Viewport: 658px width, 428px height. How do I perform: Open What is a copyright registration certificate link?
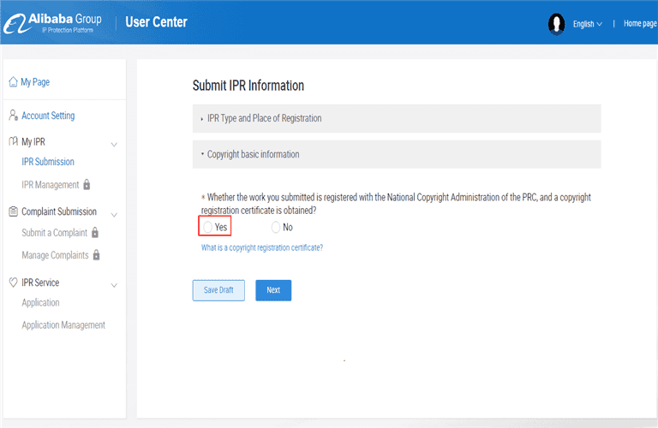[262, 247]
